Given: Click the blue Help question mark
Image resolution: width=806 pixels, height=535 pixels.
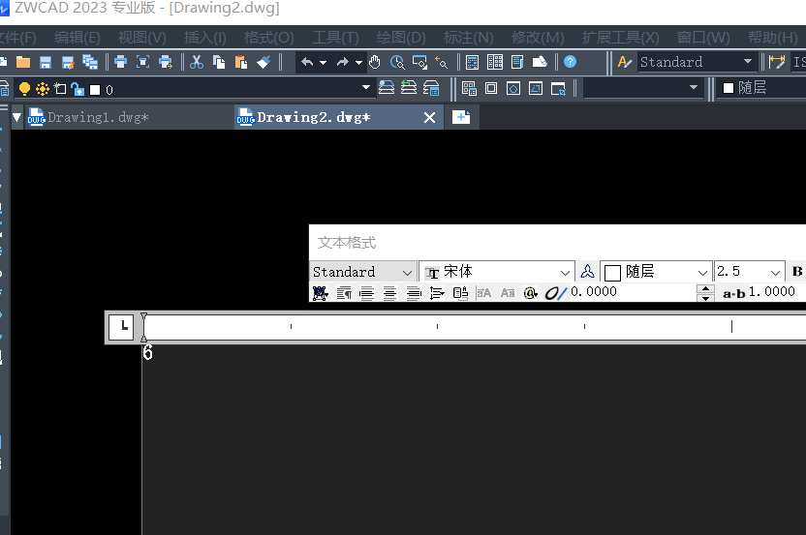Looking at the screenshot, I should pos(570,62).
